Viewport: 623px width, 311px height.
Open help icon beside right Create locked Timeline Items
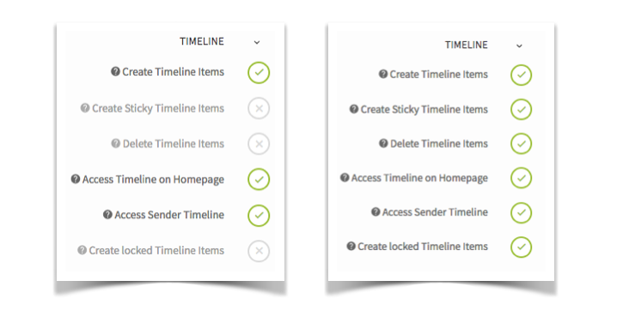(351, 246)
